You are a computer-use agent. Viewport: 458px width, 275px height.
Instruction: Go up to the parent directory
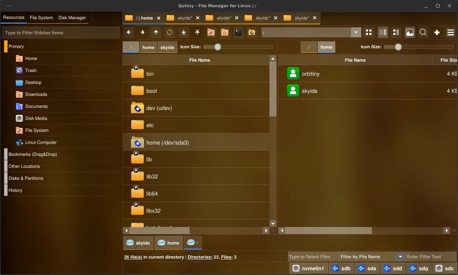coord(156,33)
